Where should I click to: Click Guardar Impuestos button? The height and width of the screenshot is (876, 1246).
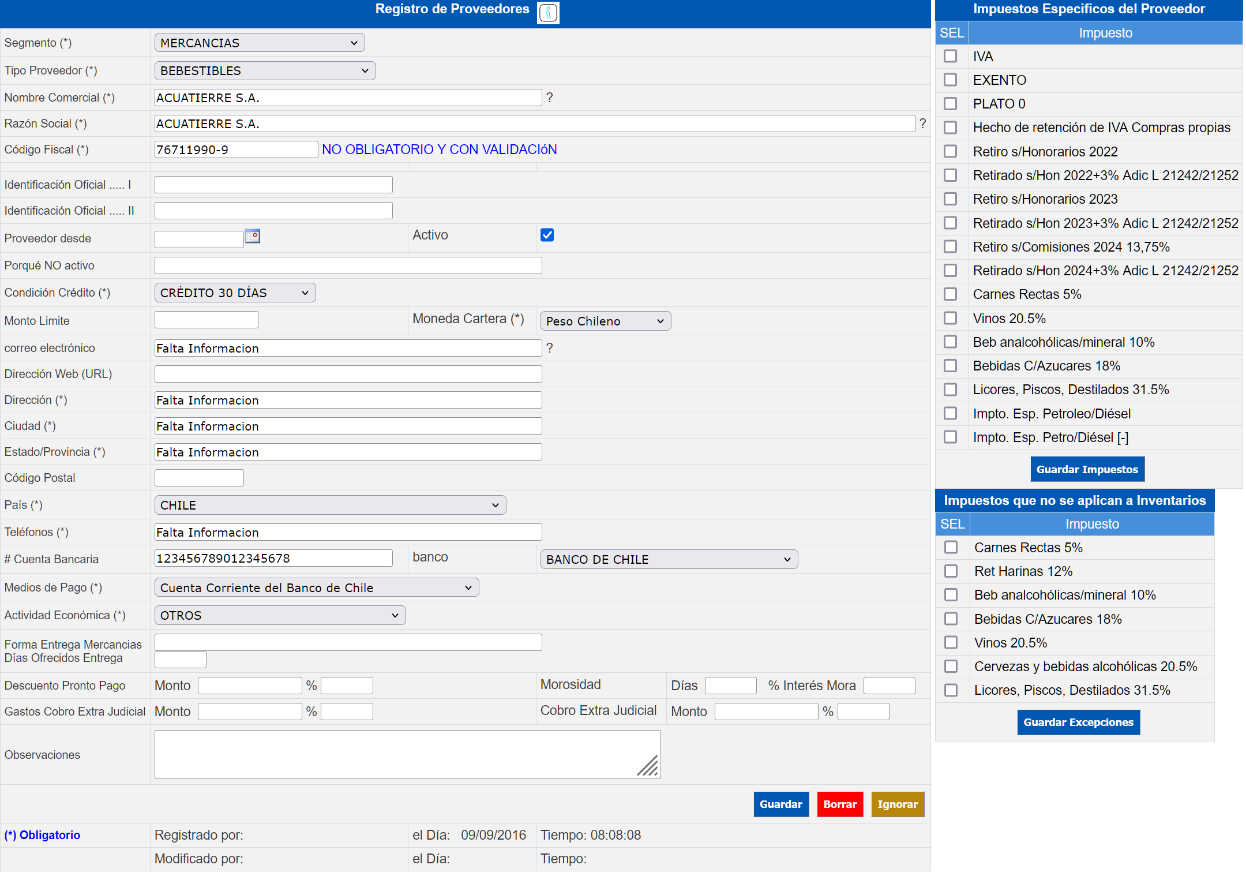pos(1087,469)
